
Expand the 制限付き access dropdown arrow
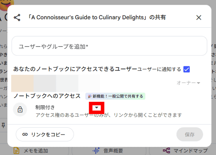(x=96, y=108)
